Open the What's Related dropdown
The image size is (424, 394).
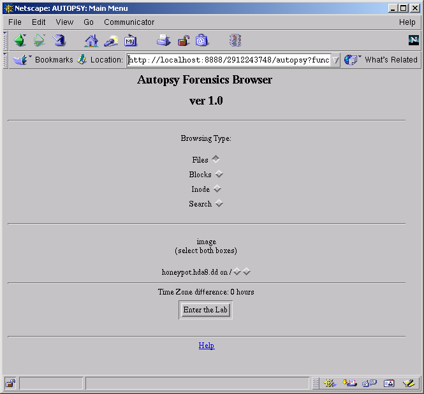[381, 60]
